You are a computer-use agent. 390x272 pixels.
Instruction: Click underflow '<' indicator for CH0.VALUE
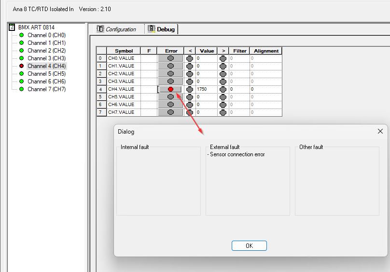coord(190,59)
